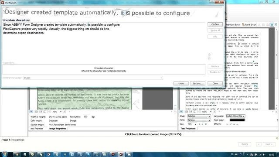Expand right arrow at edge of Text Properties
The width and height of the screenshot is (279, 157).
[277, 120]
